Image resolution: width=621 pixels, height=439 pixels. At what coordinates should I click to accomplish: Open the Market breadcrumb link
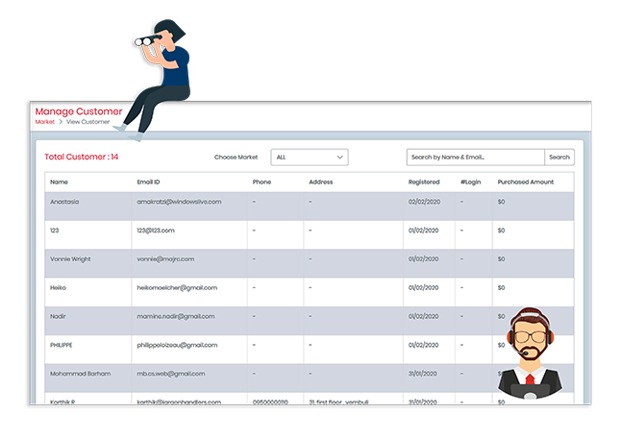pyautogui.click(x=45, y=122)
